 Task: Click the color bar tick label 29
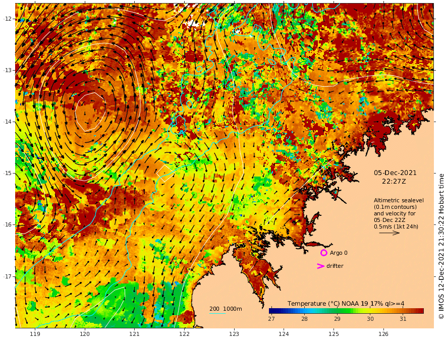click(x=337, y=319)
